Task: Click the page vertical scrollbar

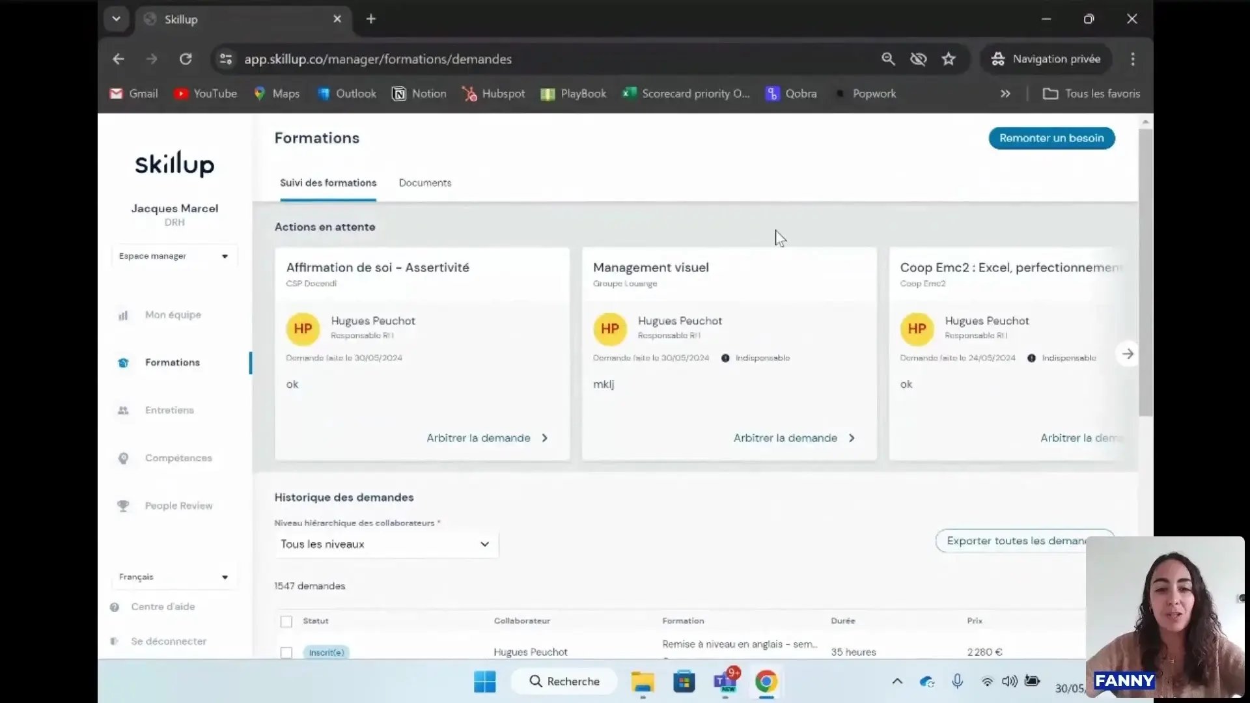Action: 1146,273
